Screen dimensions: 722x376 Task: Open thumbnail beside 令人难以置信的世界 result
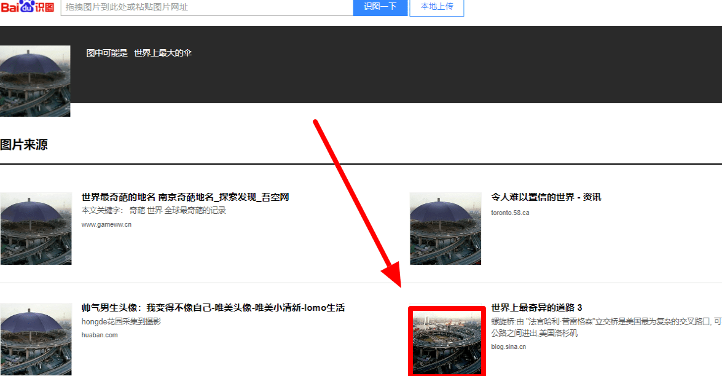[x=445, y=229]
